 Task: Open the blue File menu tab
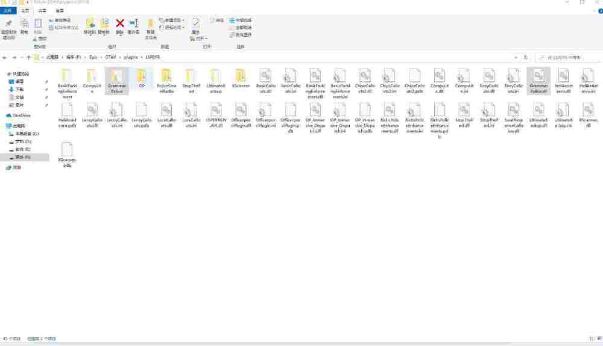click(7, 10)
